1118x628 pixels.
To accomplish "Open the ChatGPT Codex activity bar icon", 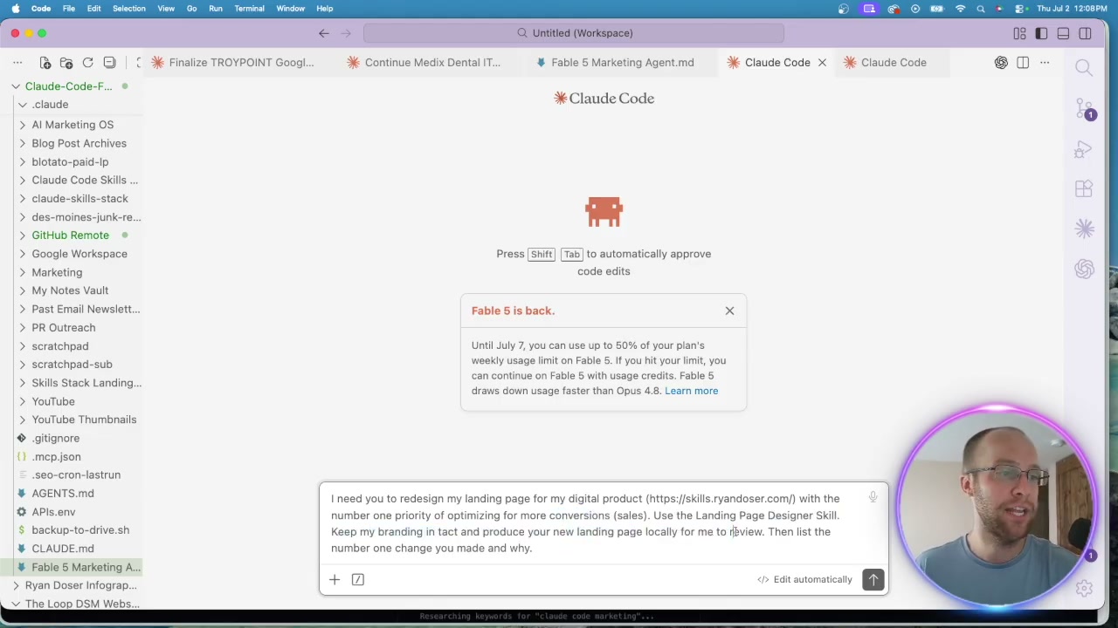I will coord(1084,269).
